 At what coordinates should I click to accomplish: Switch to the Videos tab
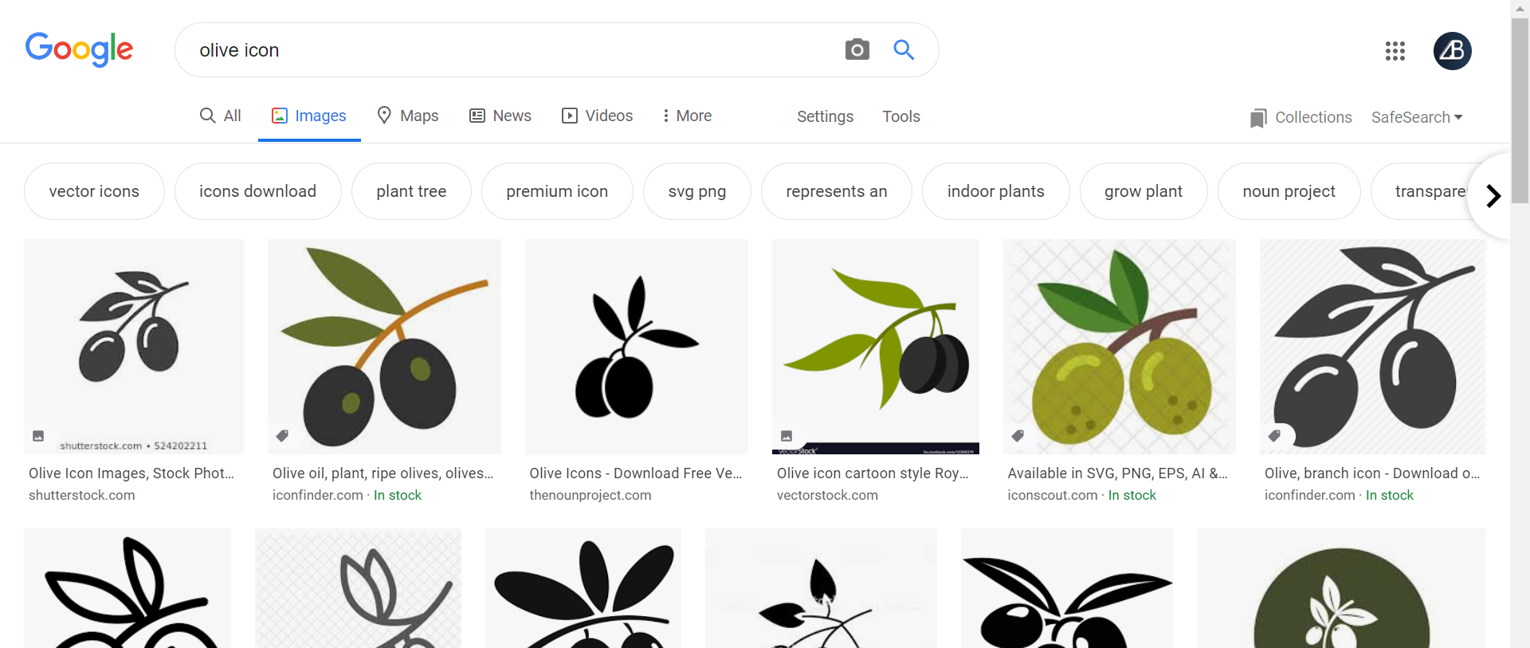tap(597, 116)
